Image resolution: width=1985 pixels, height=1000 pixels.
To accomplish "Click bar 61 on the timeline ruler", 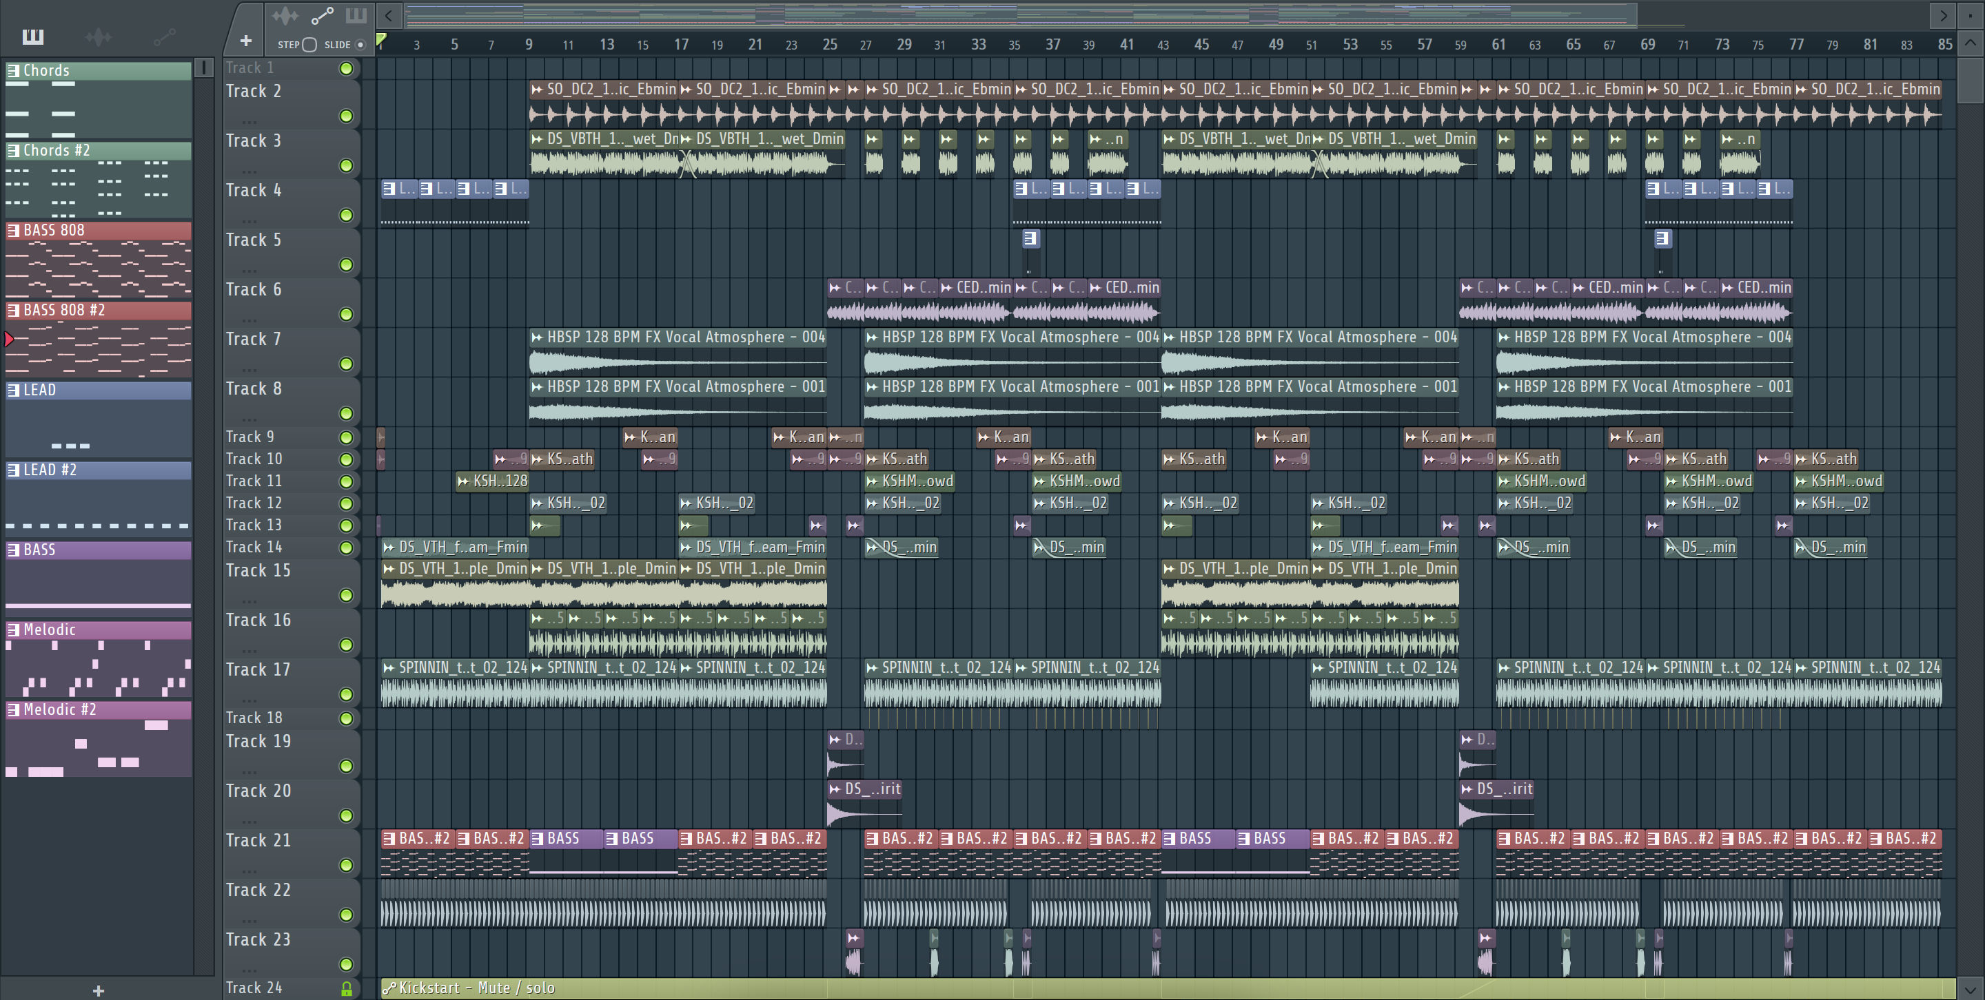I will click(1498, 45).
